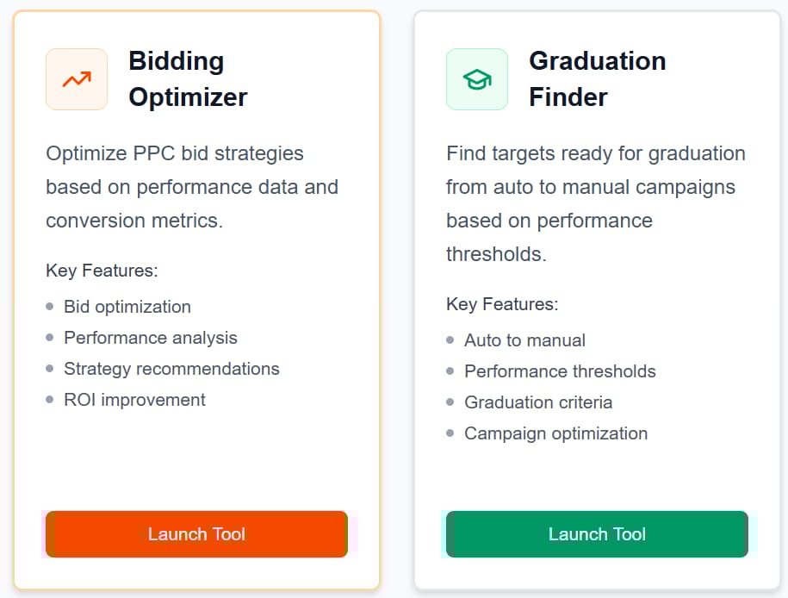Click the Bid optimization feature item
This screenshot has width=788, height=598.
click(x=127, y=307)
